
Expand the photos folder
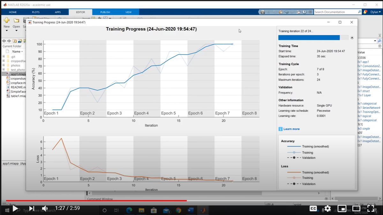(4, 65)
